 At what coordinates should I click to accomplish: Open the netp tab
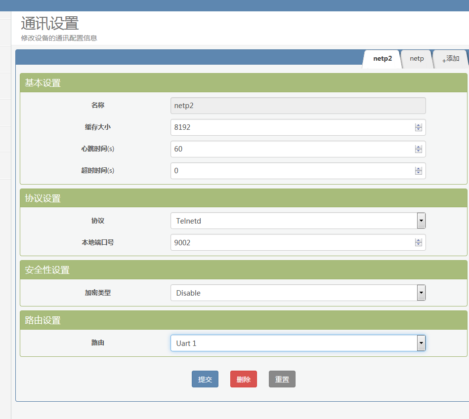(417, 59)
